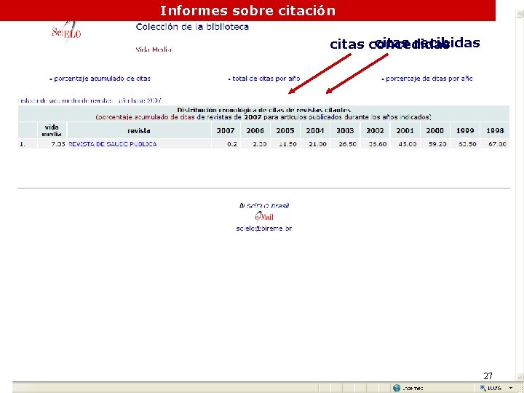Click the zoom magnifier icon in status bar

(483, 388)
